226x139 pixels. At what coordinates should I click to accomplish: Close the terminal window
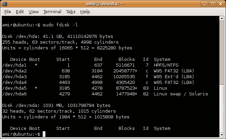coord(221,4)
